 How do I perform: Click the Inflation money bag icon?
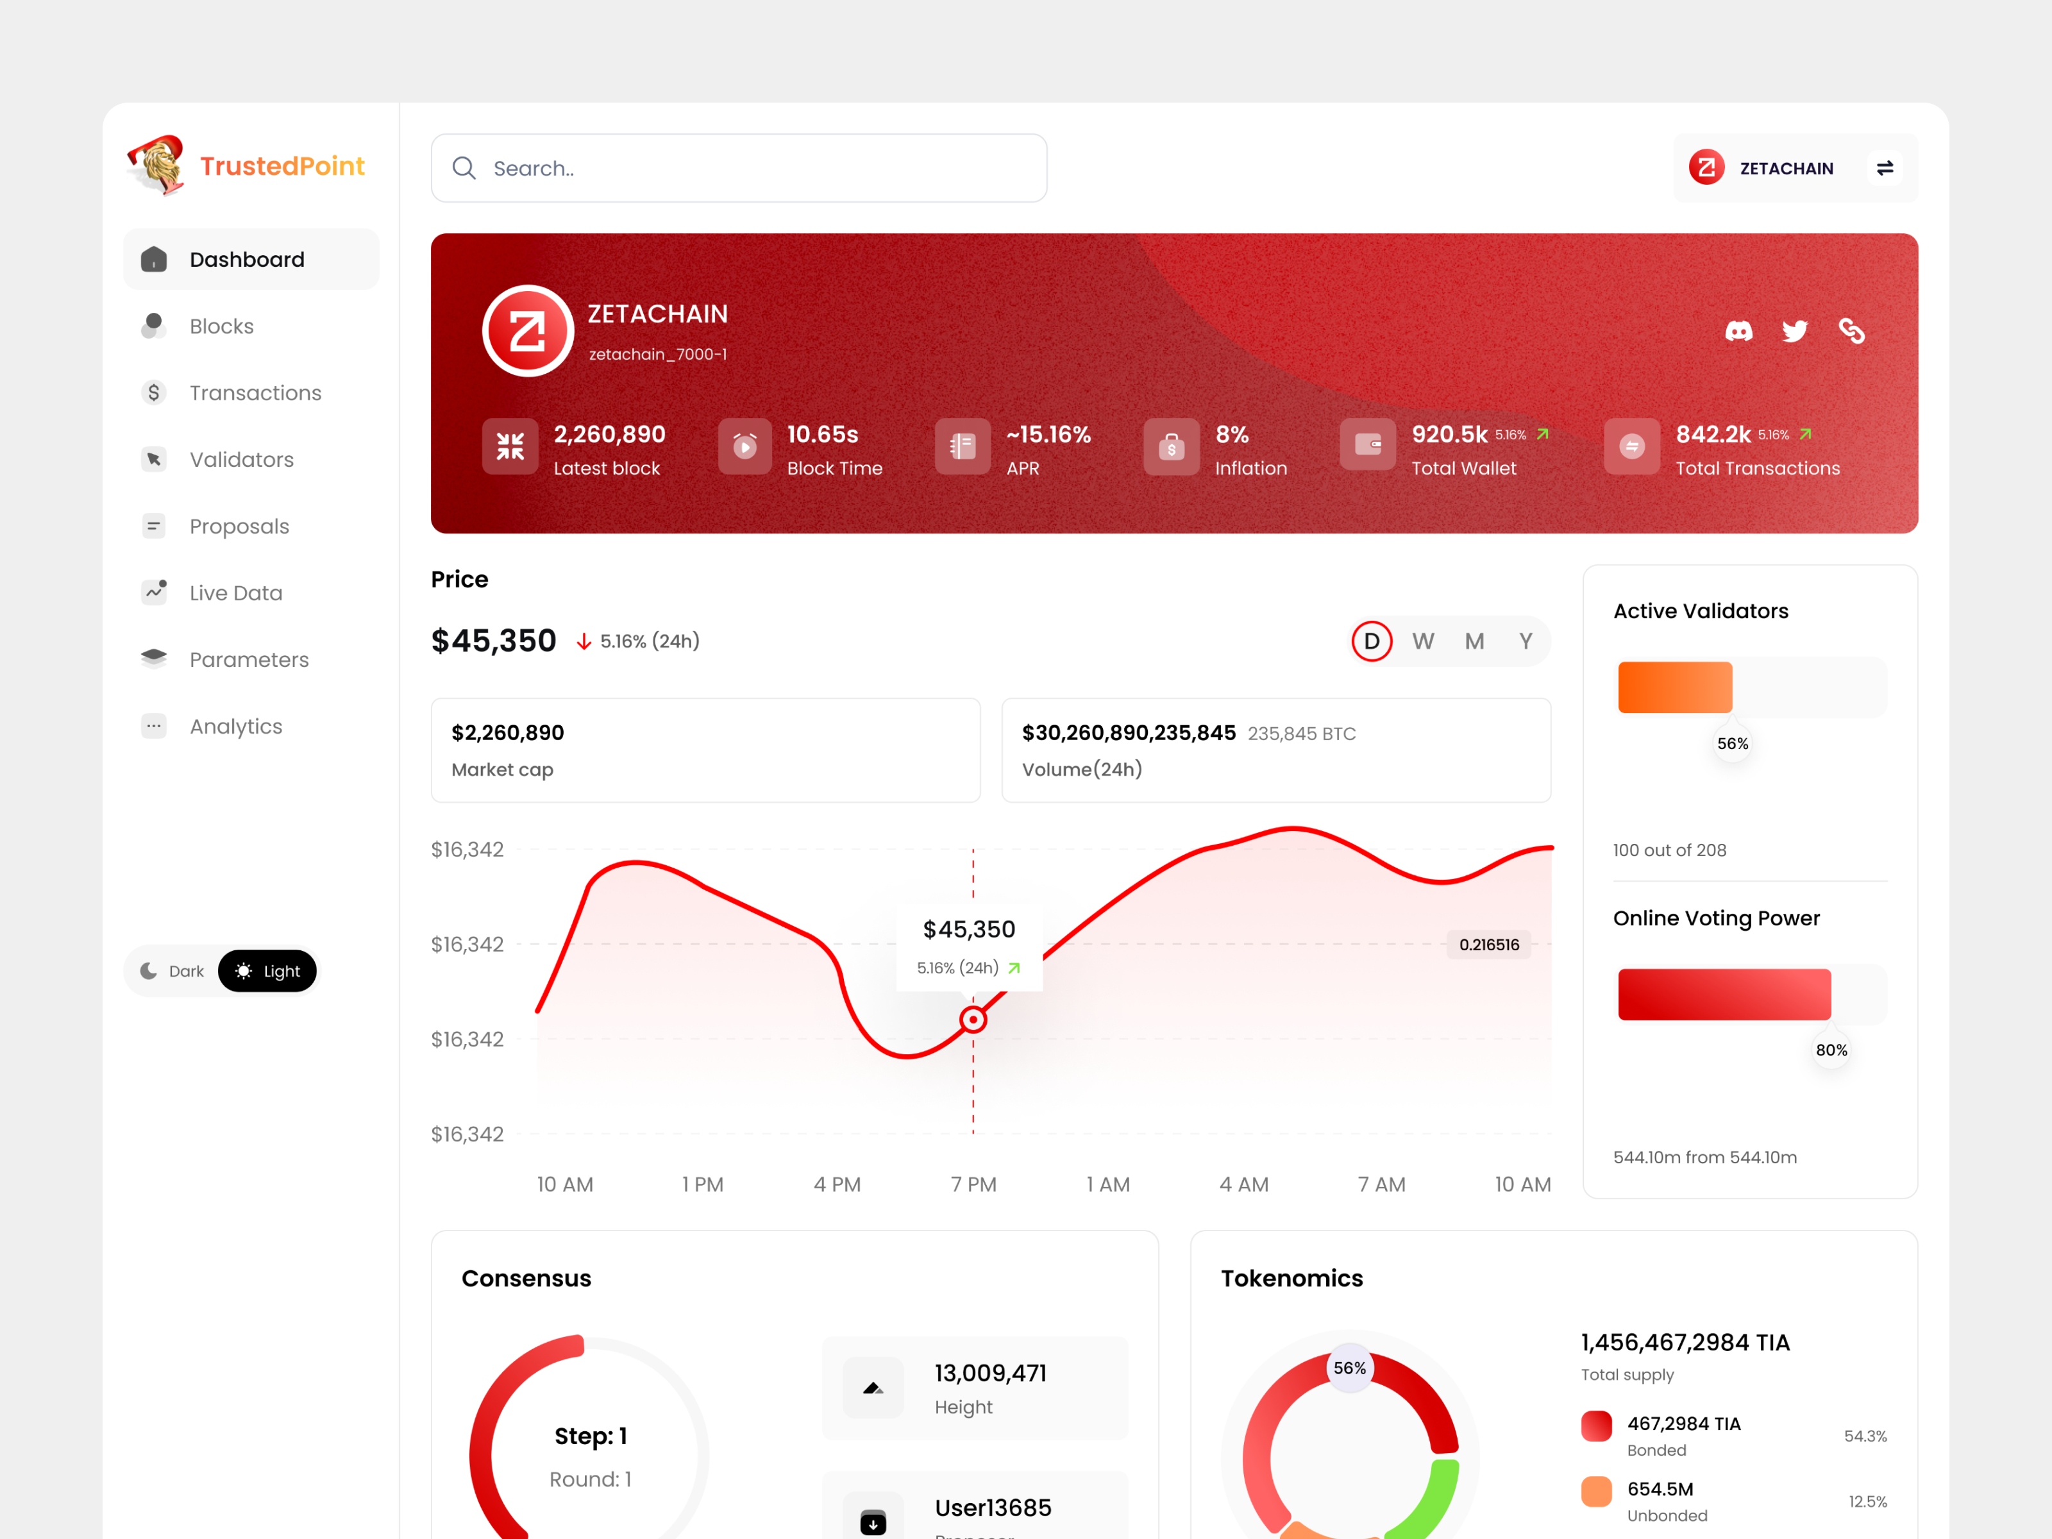coord(1171,446)
